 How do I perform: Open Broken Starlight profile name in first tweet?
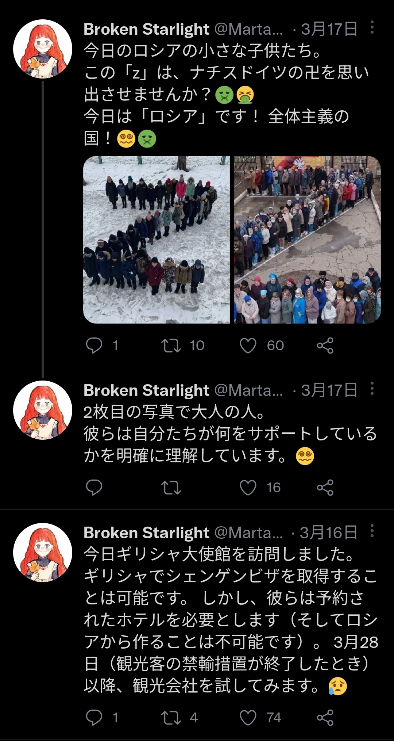click(x=146, y=29)
